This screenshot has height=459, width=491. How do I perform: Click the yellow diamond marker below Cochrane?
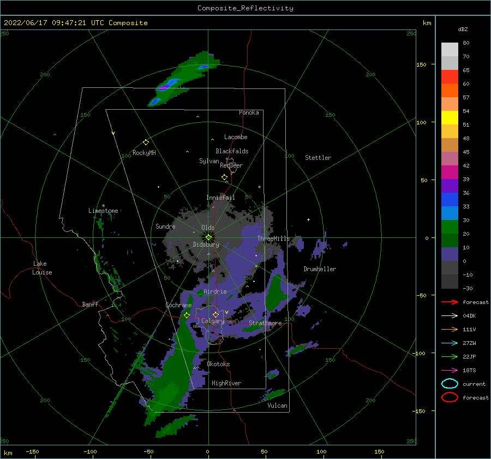coord(187,315)
